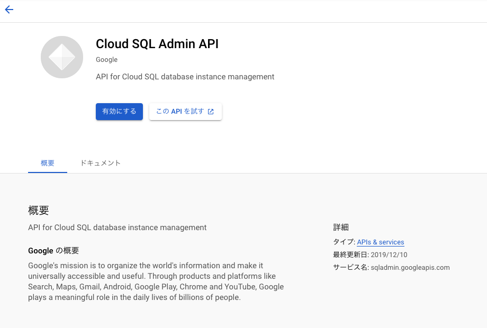The image size is (487, 328).
Task: Switch to the ドキュメント tab
Action: click(x=100, y=163)
